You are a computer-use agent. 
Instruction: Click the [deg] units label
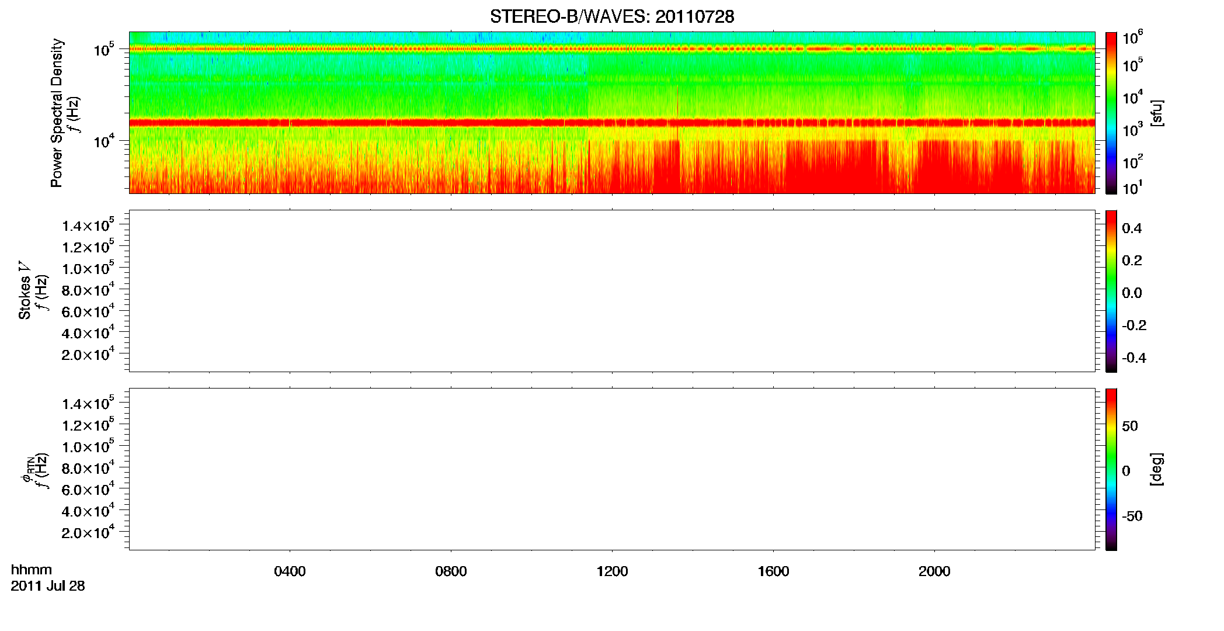click(x=1157, y=469)
